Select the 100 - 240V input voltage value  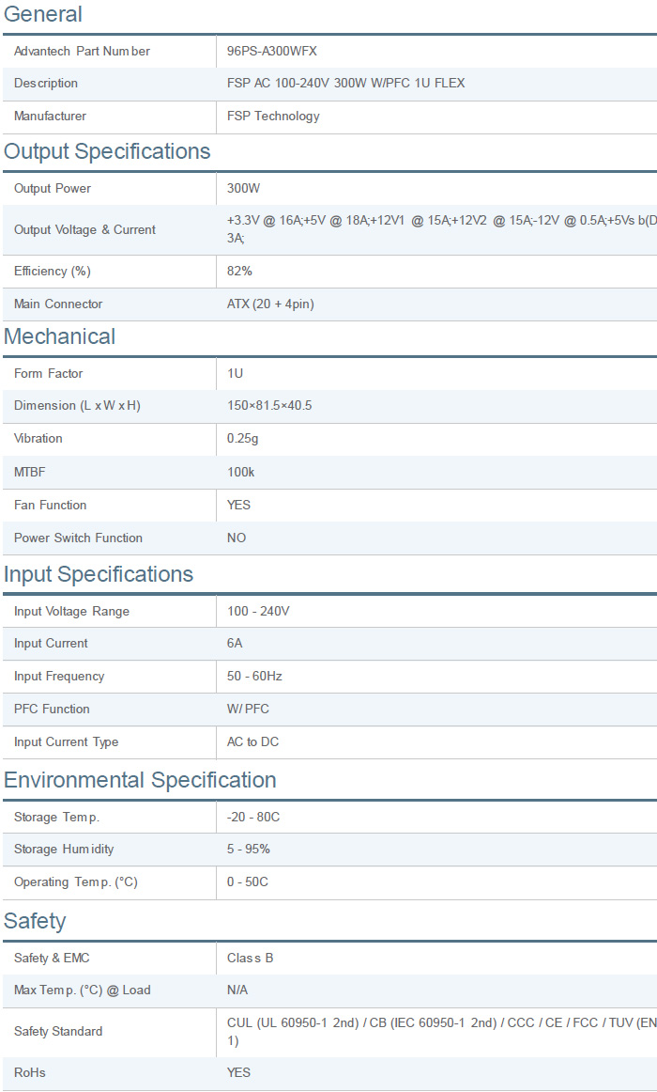click(258, 612)
